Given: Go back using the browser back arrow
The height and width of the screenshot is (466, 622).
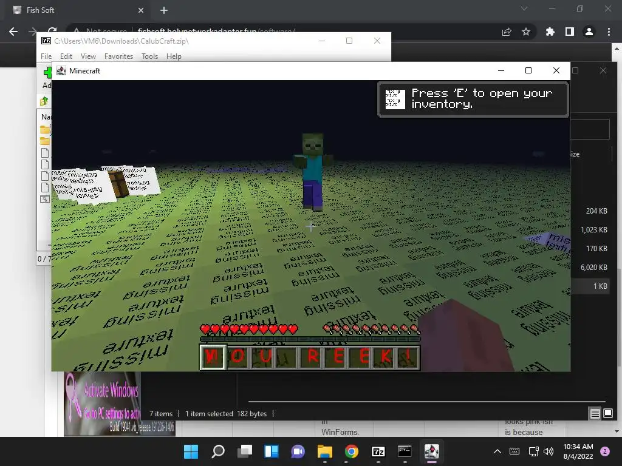Looking at the screenshot, I should 13,32.
